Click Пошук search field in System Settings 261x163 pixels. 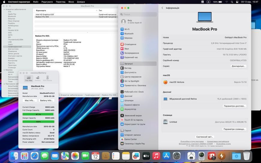138,14
